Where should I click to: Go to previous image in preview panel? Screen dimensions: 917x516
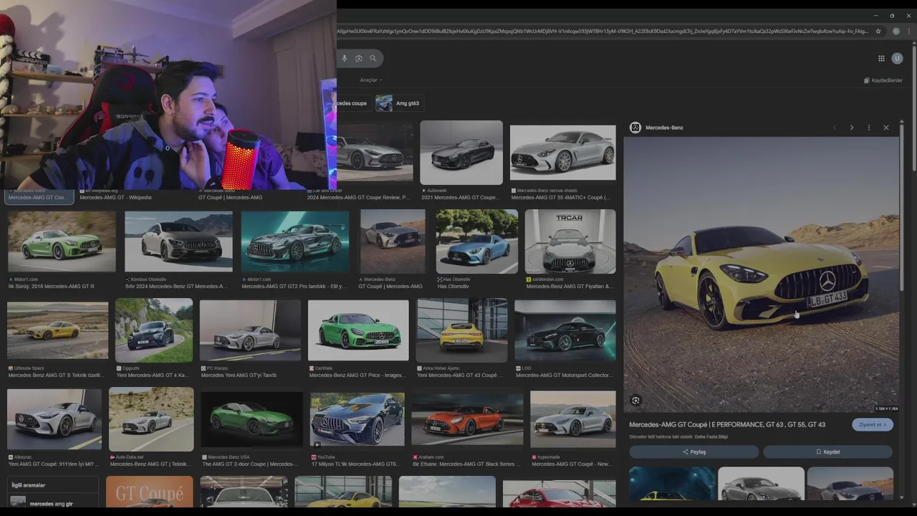coord(835,128)
